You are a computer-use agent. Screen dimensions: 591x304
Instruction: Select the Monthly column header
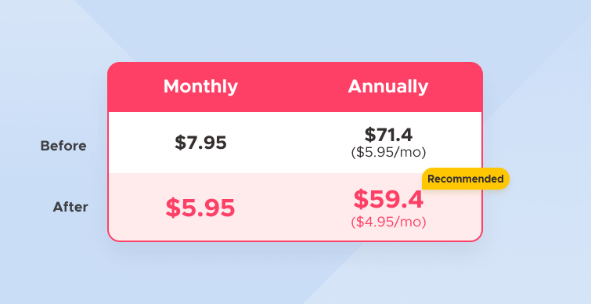(200, 87)
